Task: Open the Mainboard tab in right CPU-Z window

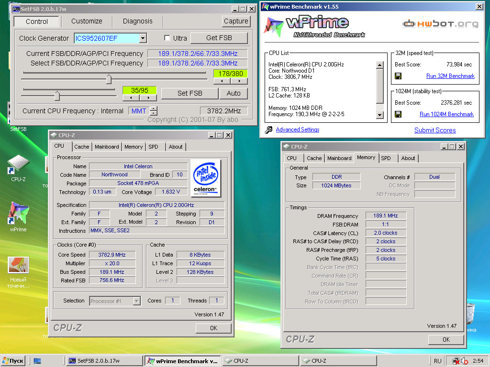Action: pos(339,158)
